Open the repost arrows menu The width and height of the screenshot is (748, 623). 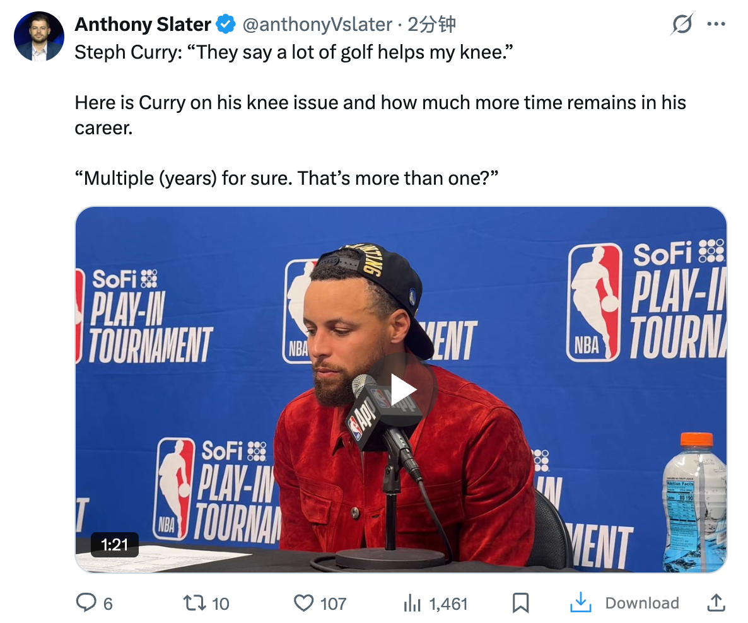tap(194, 603)
